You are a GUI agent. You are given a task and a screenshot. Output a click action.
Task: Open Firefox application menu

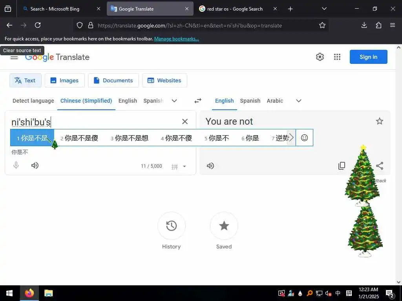click(393, 25)
